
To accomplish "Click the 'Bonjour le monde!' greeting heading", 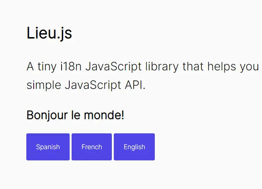I will [x=75, y=115].
